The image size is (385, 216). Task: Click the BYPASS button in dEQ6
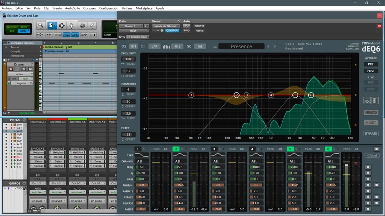371,133
